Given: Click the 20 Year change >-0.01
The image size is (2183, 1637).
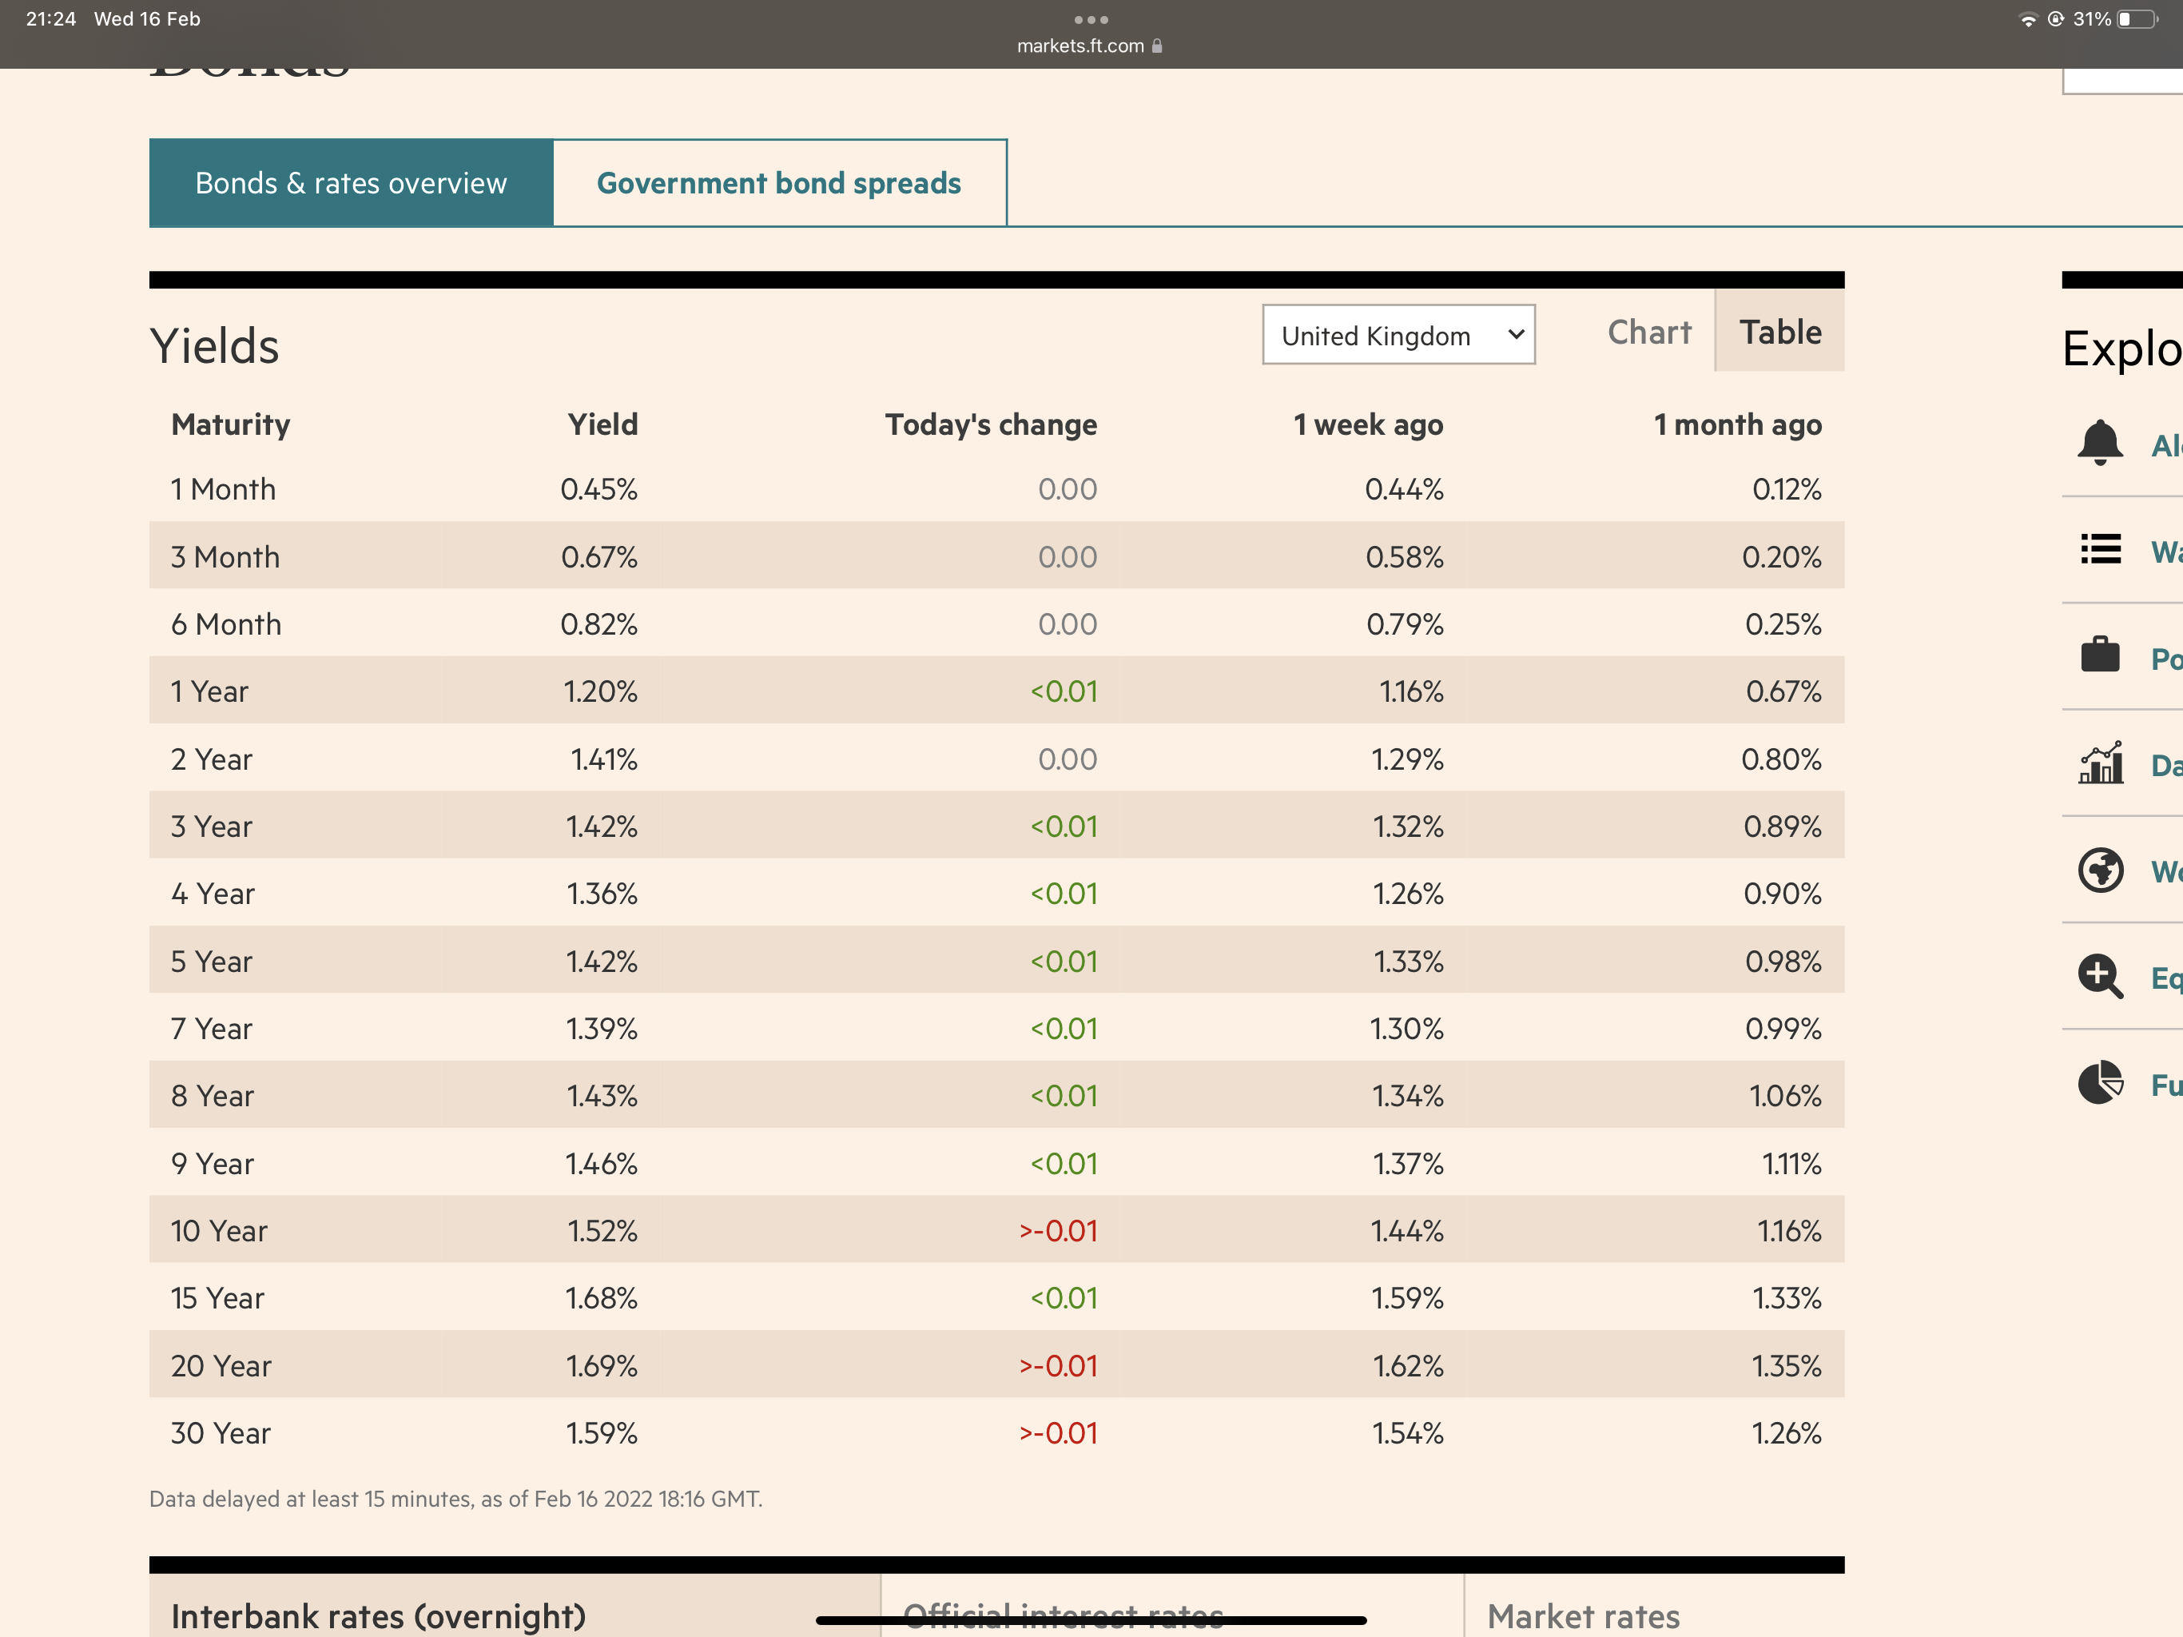Looking at the screenshot, I should [1058, 1365].
